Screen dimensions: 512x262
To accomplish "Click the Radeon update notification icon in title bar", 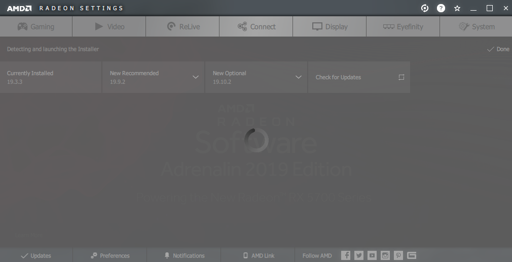I will (424, 8).
